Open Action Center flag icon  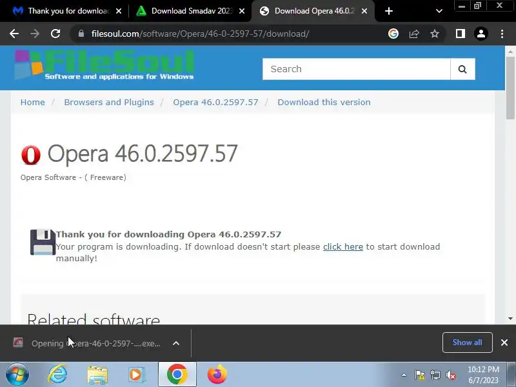(x=420, y=375)
